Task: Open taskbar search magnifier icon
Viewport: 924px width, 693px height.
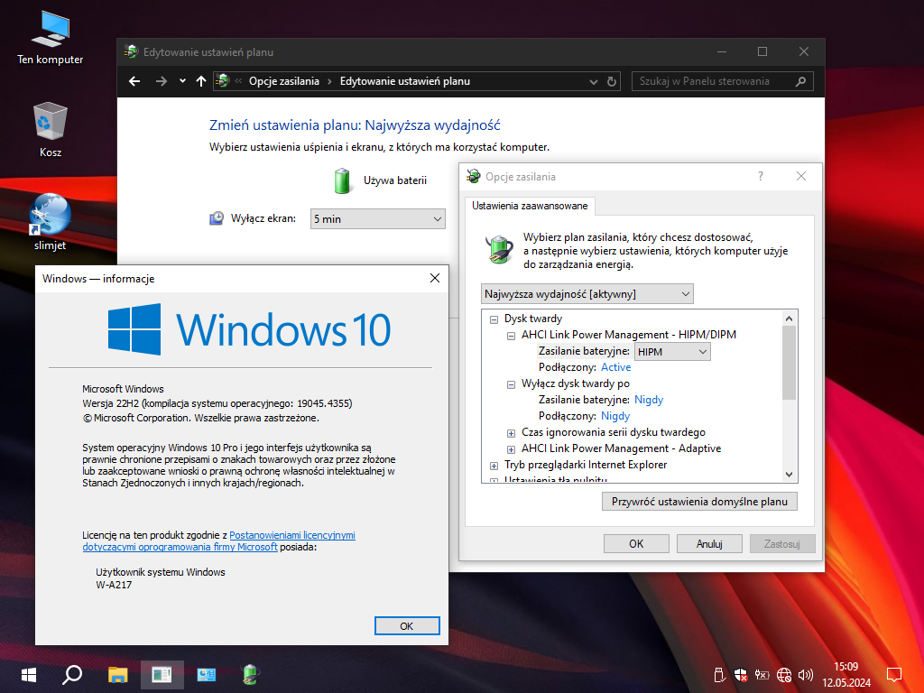Action: [x=73, y=674]
